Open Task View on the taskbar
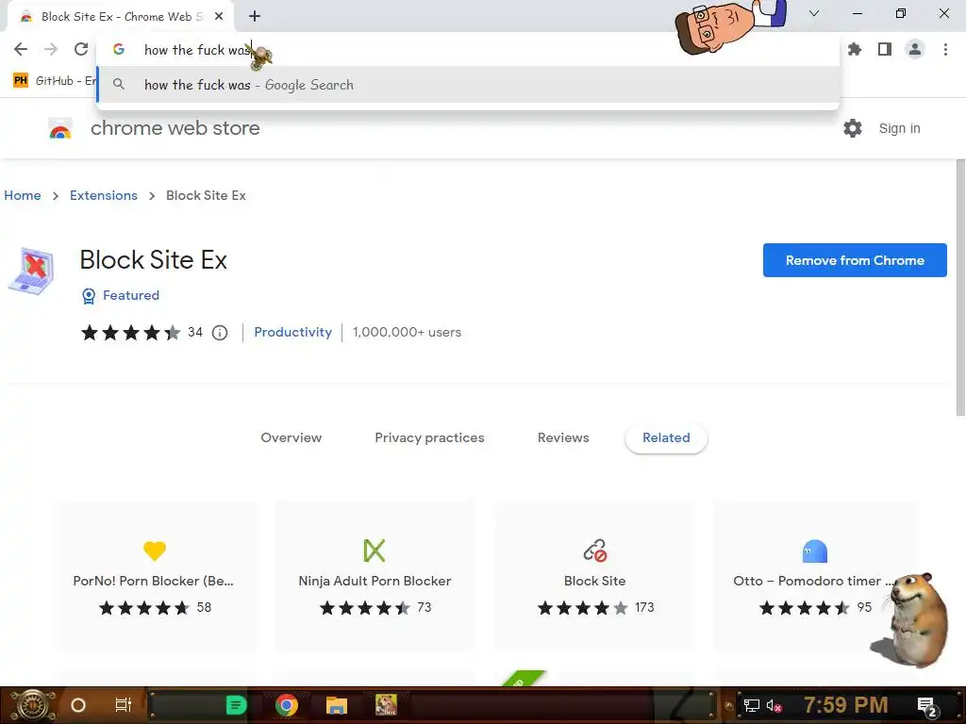The image size is (966, 724). (124, 705)
